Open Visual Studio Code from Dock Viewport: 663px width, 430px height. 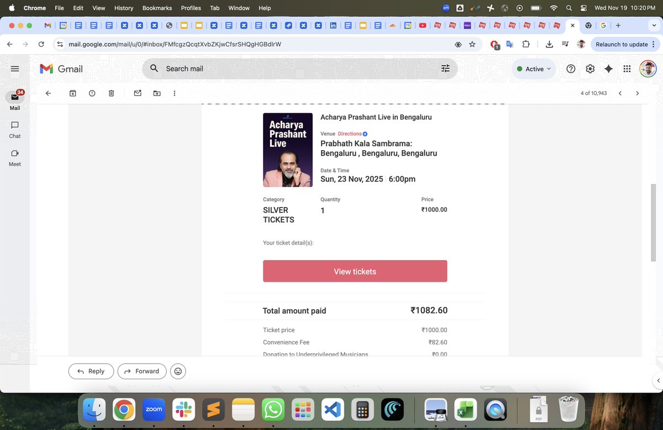point(333,410)
